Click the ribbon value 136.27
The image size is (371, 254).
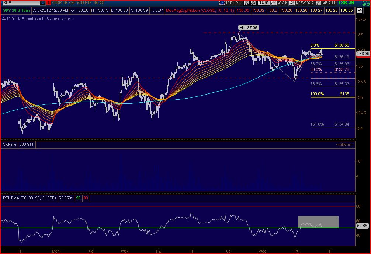click(x=316, y=10)
